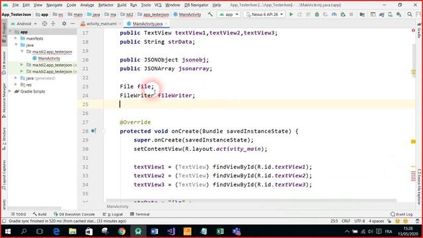Open Microsoft Edge from the taskbar
This screenshot has width=423, height=238.
56,231
